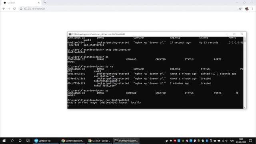The height and width of the screenshot is (144, 256).
Task: Open a new Chrome tab
Action: point(45,3)
